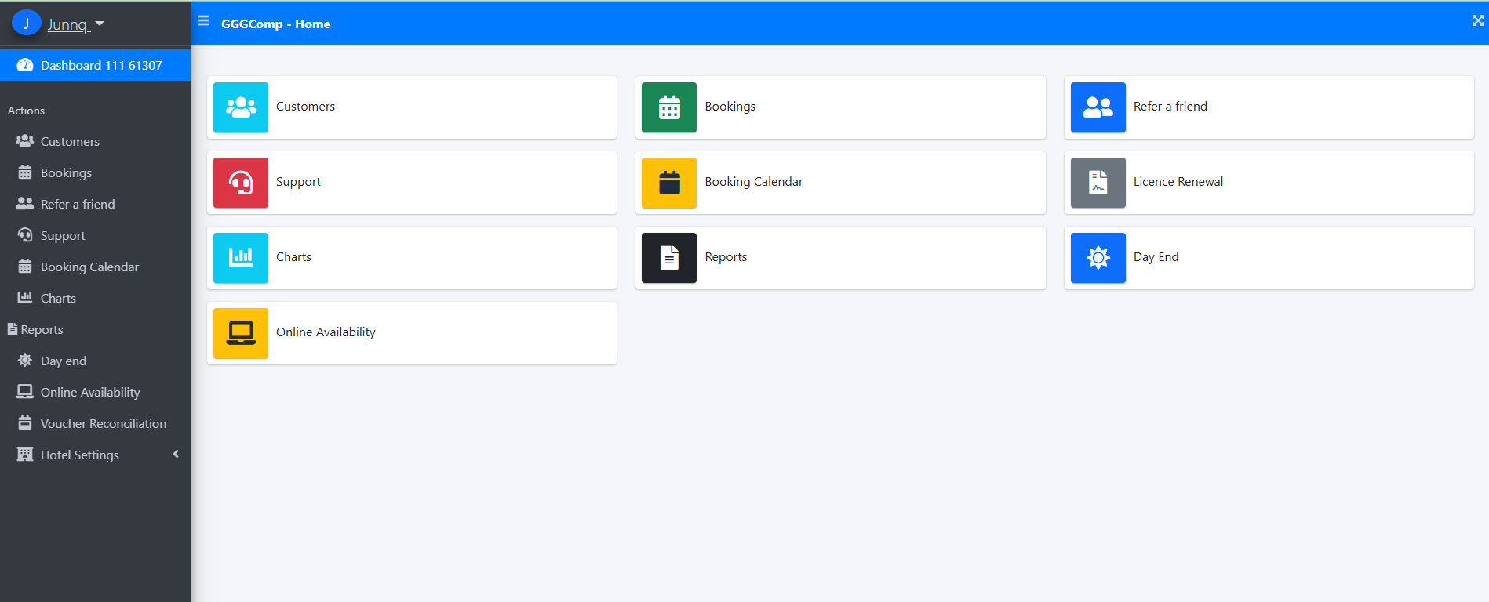Click the cyan Customers tile icon
Viewport: 1489px width, 602px height.
[x=240, y=107]
